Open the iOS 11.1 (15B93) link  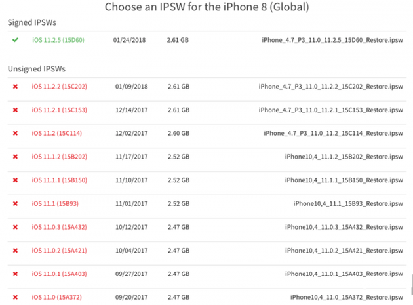[x=56, y=204]
